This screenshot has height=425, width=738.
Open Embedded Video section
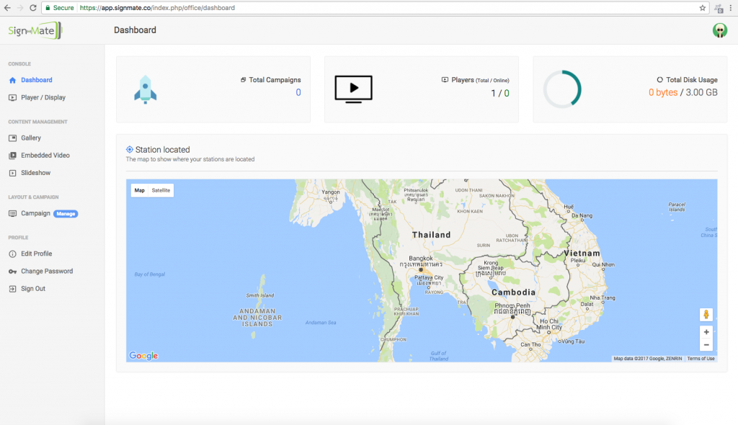45,156
